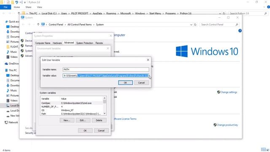Select the NUMBER_OF_P... system variable row

point(72,107)
